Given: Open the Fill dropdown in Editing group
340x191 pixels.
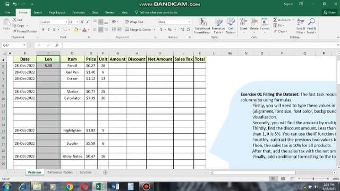Looking at the screenshot, I should pyautogui.click(x=278, y=25).
